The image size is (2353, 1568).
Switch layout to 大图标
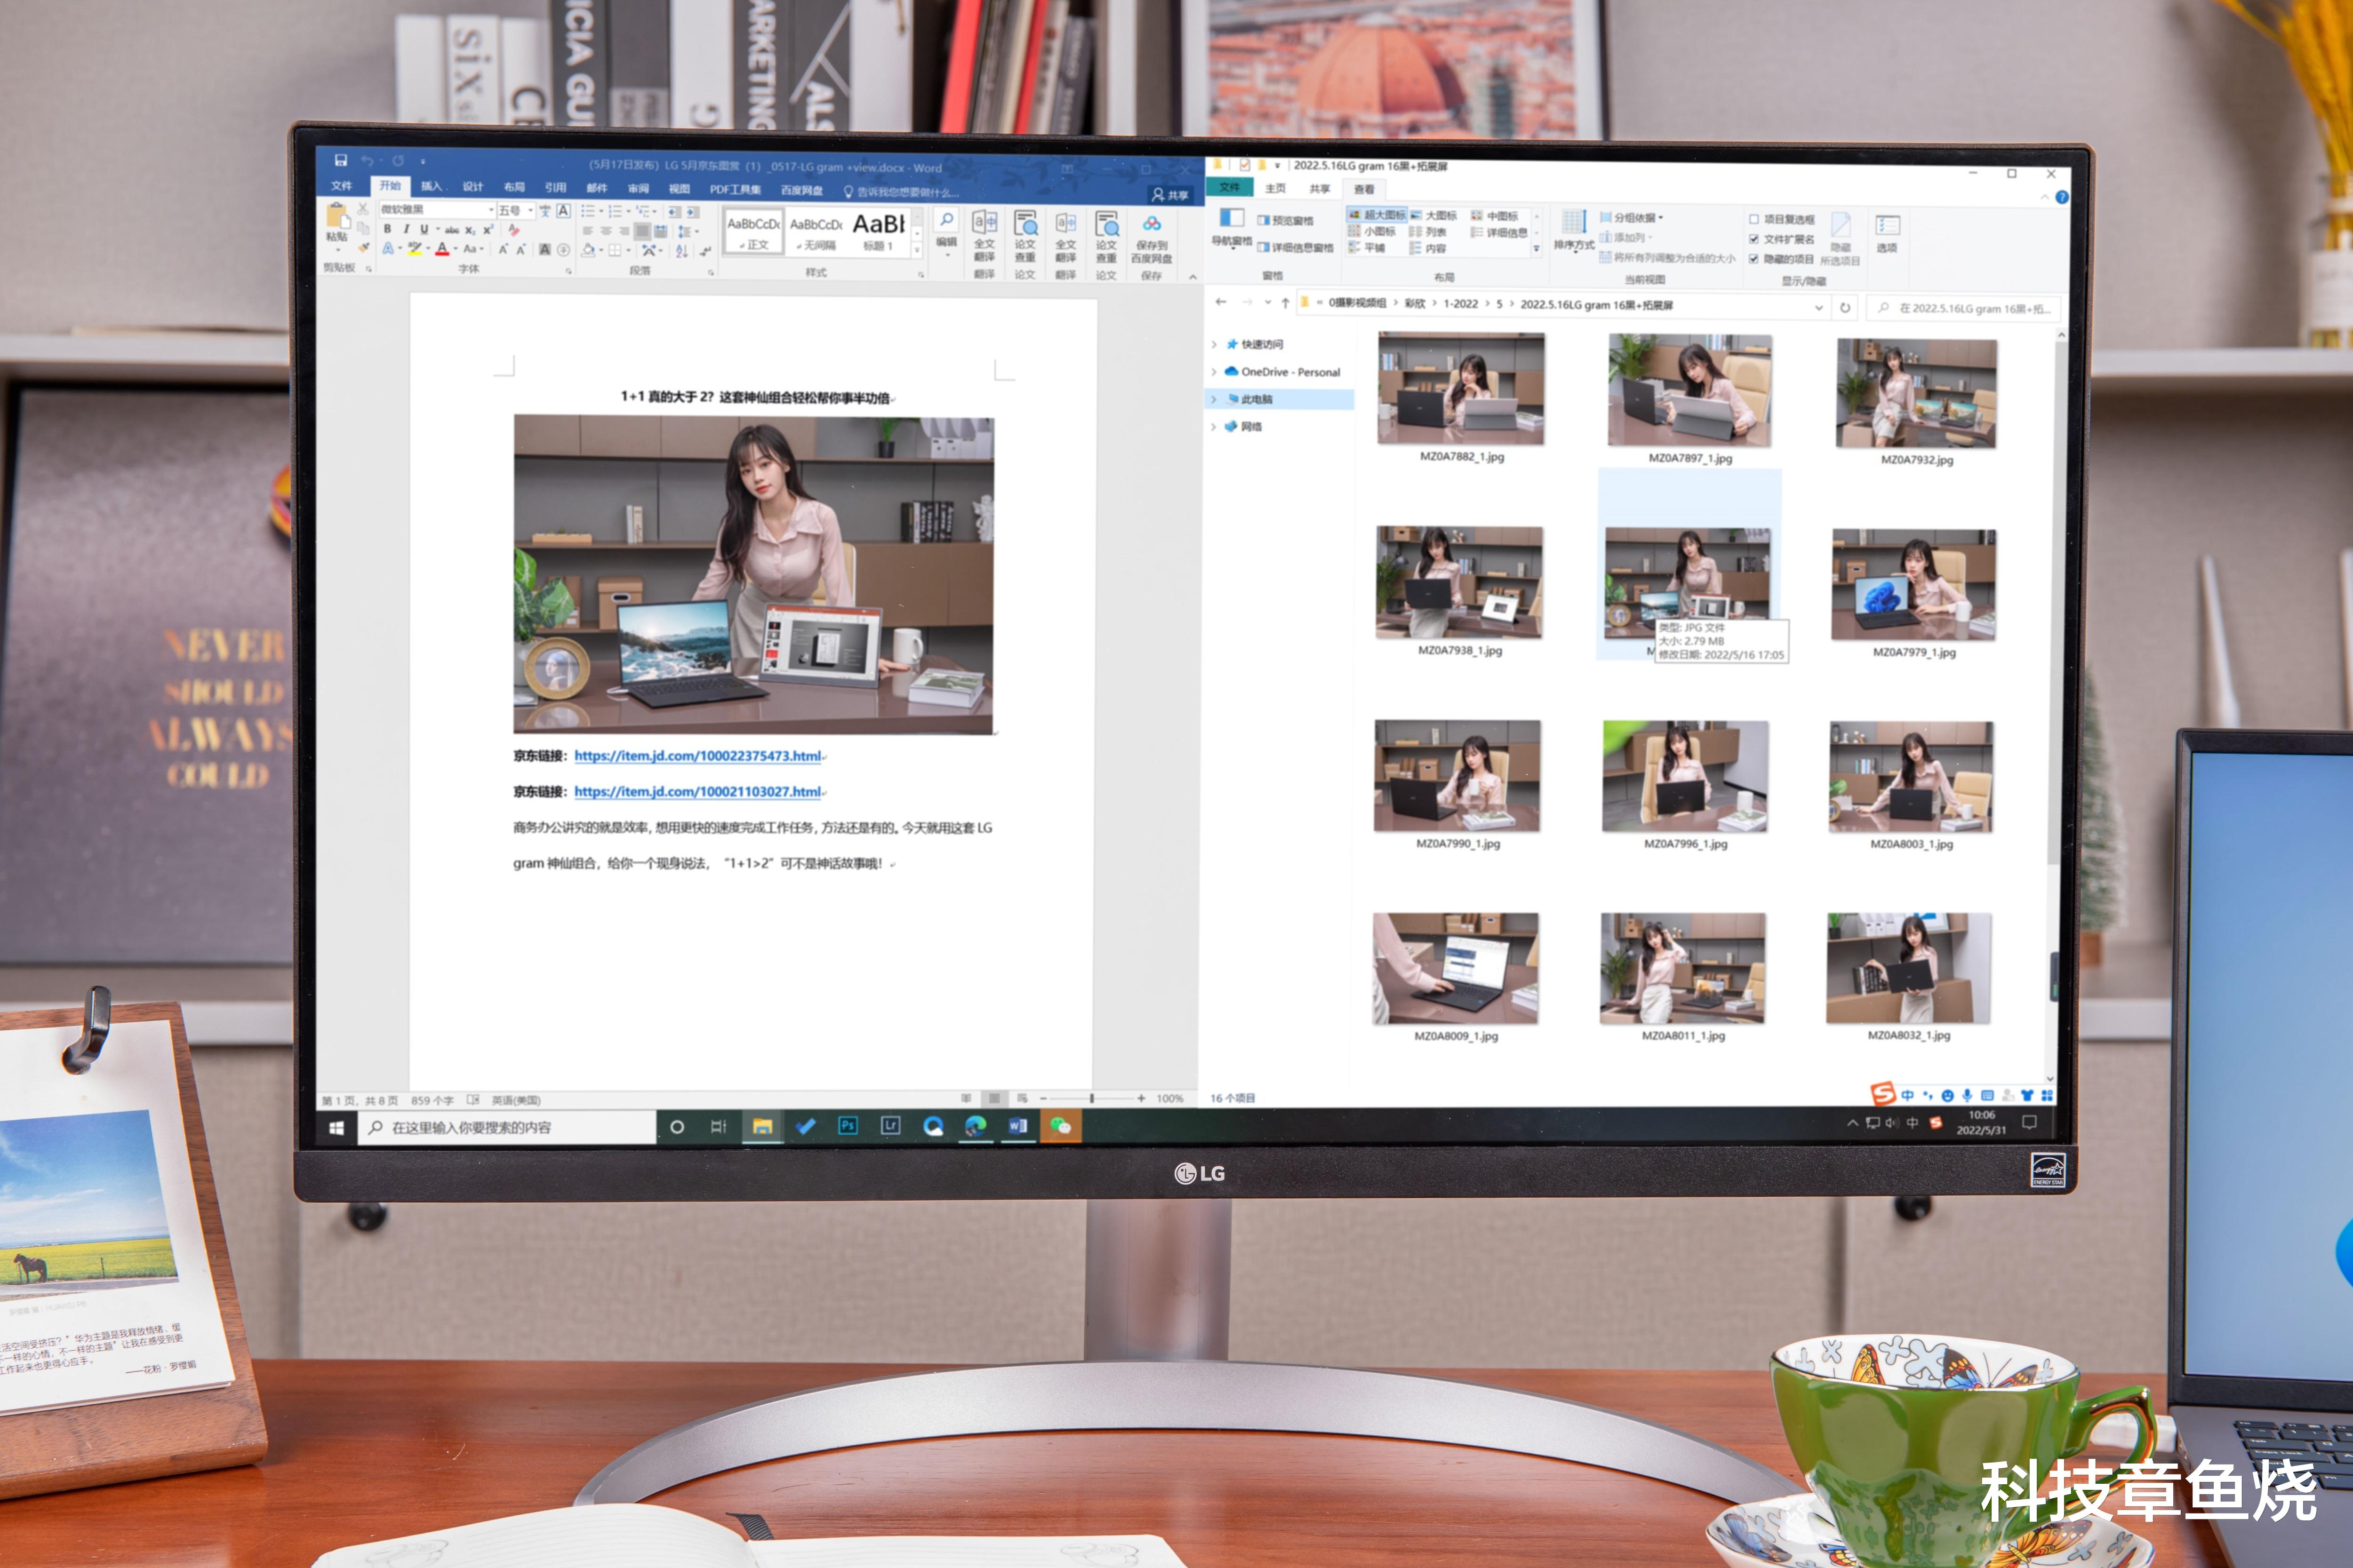(x=1433, y=215)
